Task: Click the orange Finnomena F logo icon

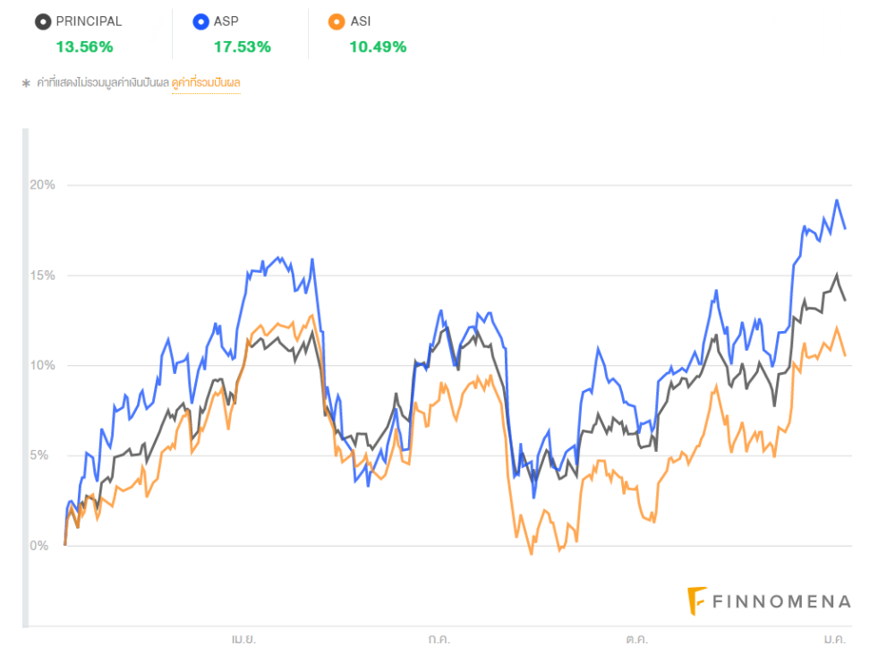Action: coord(696,601)
